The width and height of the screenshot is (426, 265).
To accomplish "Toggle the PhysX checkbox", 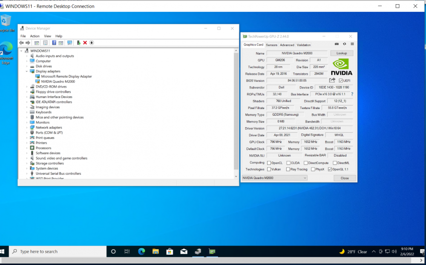I will (x=313, y=169).
